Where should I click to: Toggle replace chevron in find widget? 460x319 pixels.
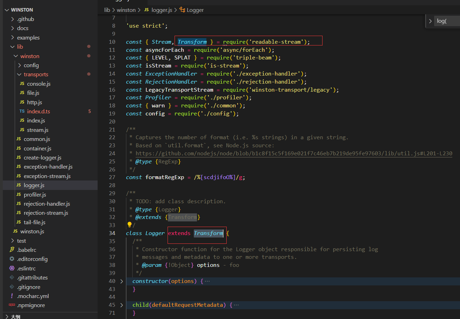tap(430, 21)
